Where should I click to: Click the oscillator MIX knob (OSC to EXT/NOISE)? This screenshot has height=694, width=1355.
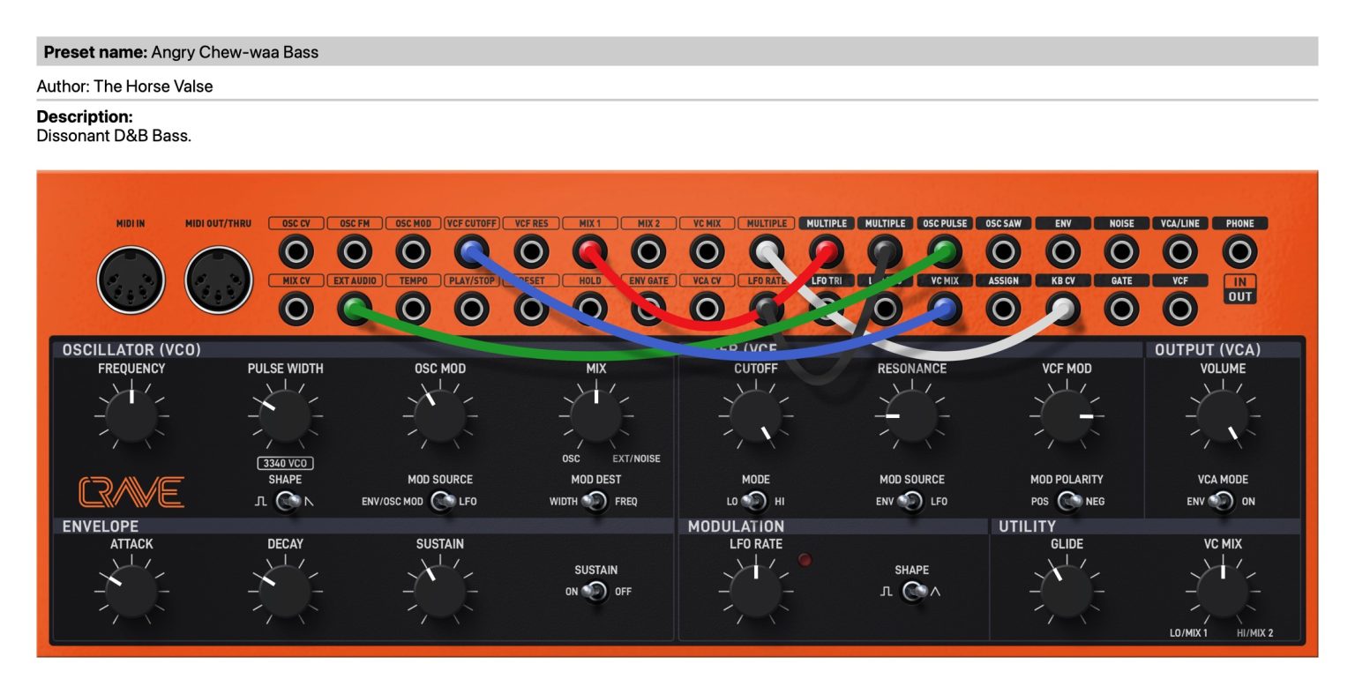click(595, 415)
